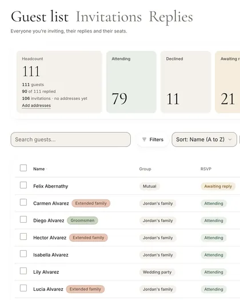Open the Replies tab

point(171,17)
